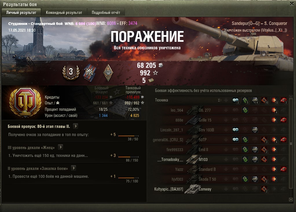Expand the III уровень декали «Жнец» section
Viewport: 296px width, 212px height.
point(60,147)
